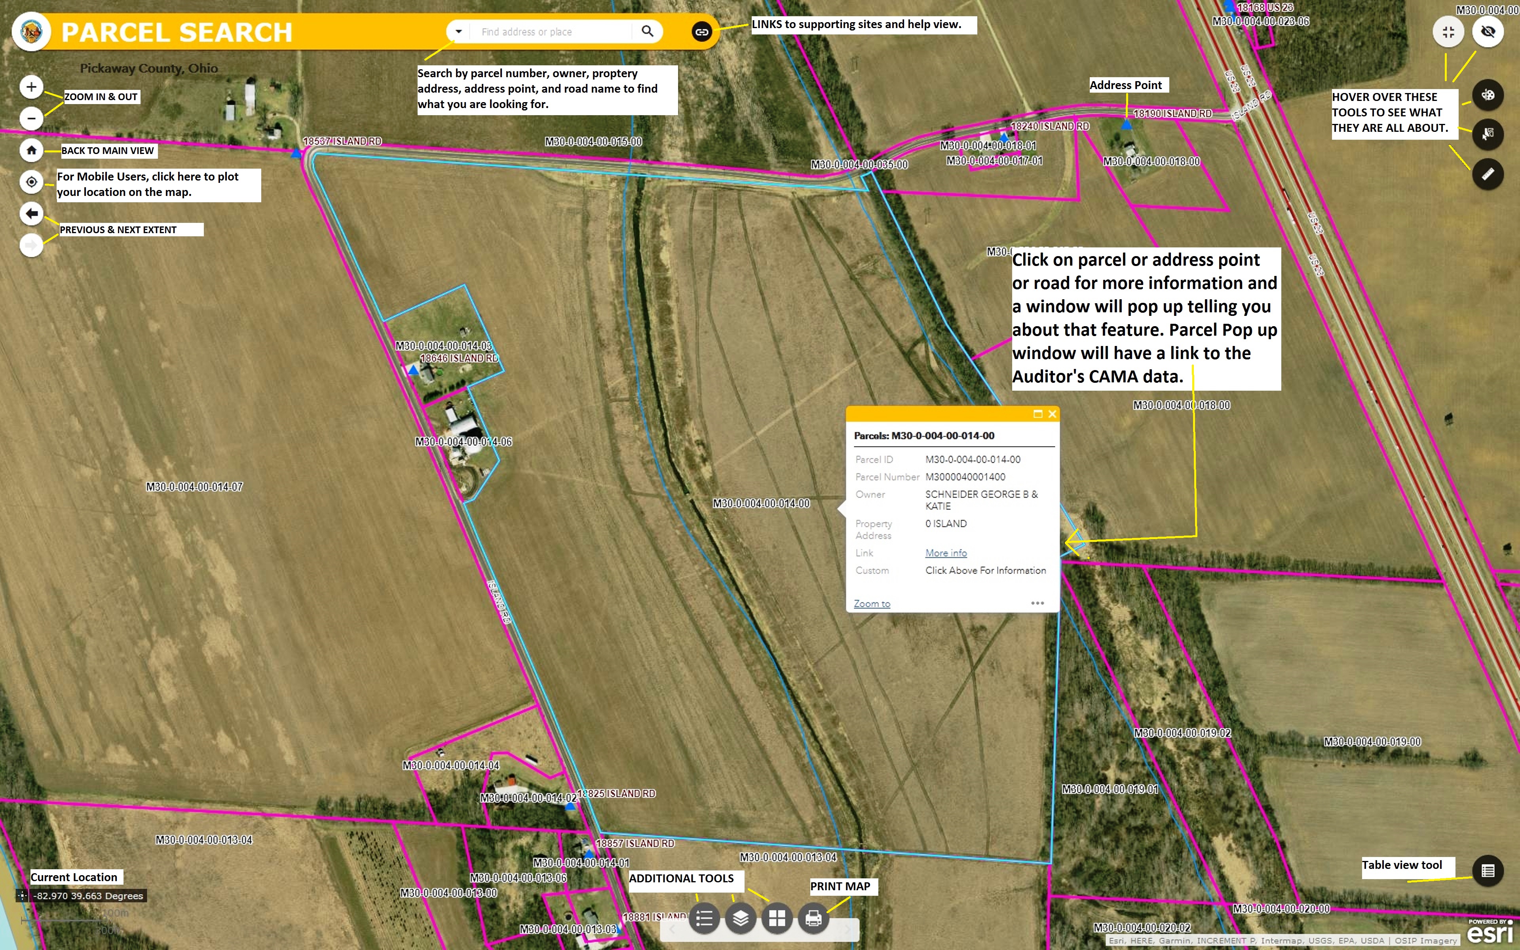1520x950 pixels.
Task: Toggle the fullscreen collapse button
Action: (1448, 31)
